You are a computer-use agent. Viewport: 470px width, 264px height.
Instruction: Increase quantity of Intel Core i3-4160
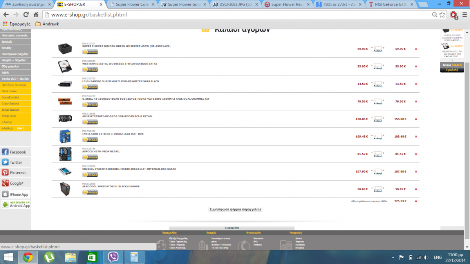click(x=383, y=135)
